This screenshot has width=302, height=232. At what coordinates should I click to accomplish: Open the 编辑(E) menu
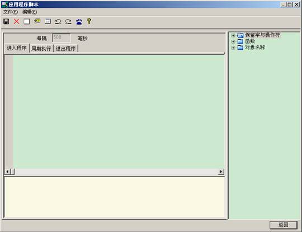pyautogui.click(x=30, y=12)
